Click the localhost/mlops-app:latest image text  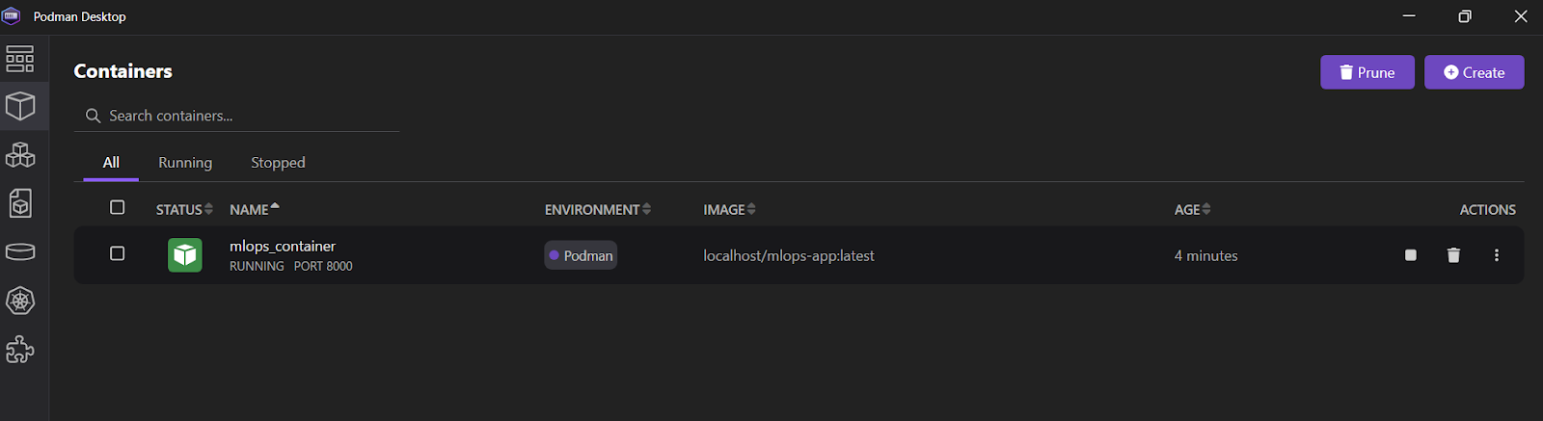[x=789, y=255]
